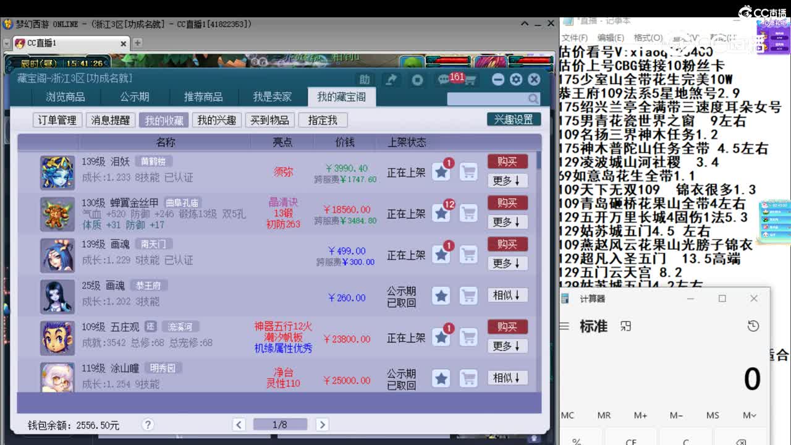Click wallet balance help question mark
Image resolution: width=791 pixels, height=445 pixels.
(x=147, y=425)
